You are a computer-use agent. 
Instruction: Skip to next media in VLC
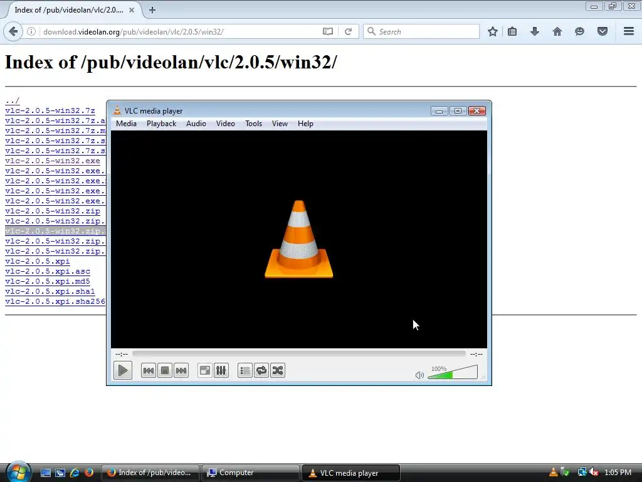click(181, 370)
